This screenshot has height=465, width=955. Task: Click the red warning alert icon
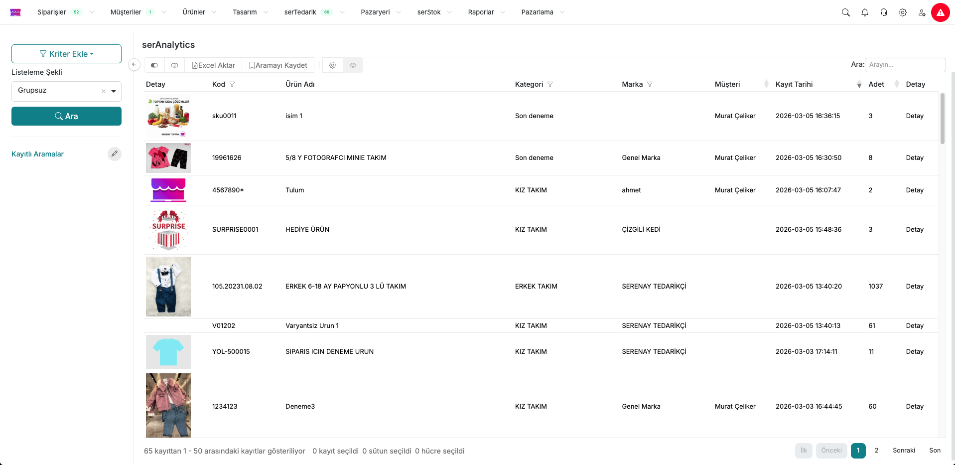click(940, 12)
